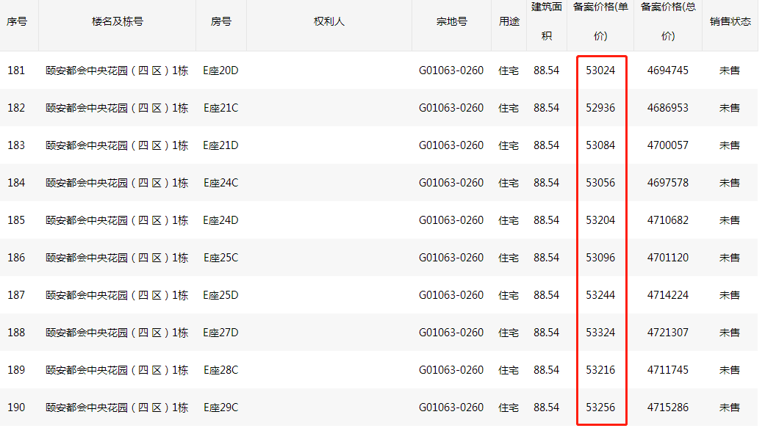Select room number E座21D

[220, 145]
